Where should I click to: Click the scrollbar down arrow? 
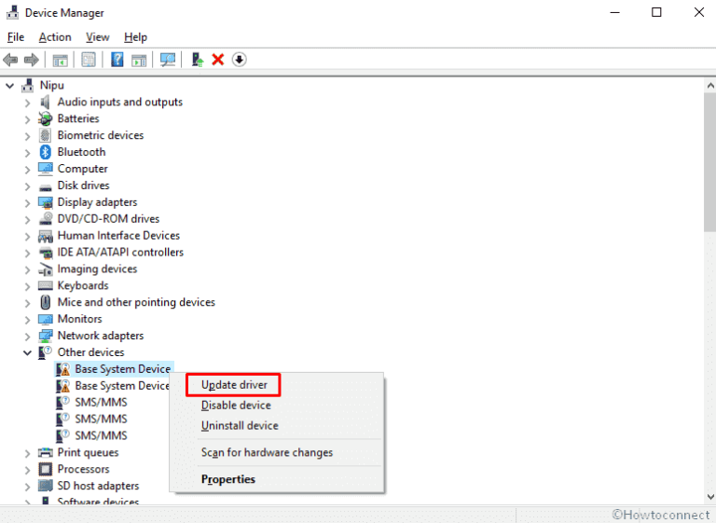[710, 497]
